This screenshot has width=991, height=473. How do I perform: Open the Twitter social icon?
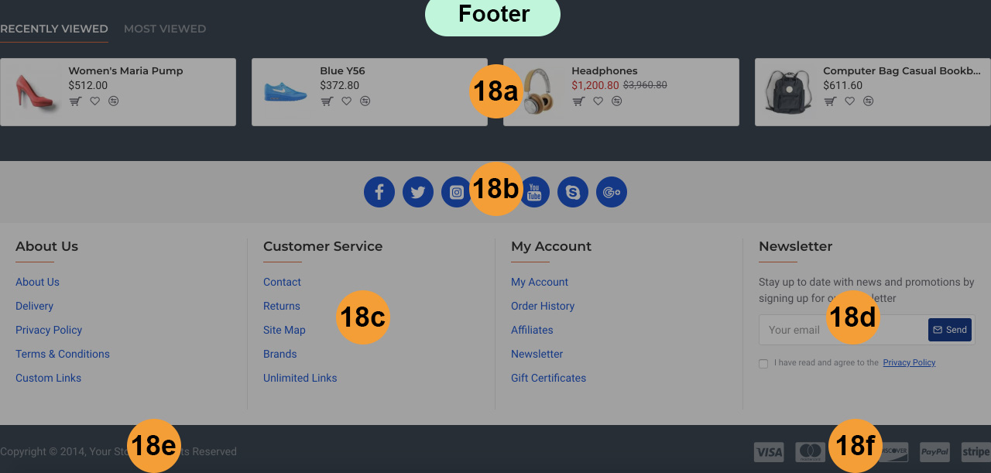[418, 192]
